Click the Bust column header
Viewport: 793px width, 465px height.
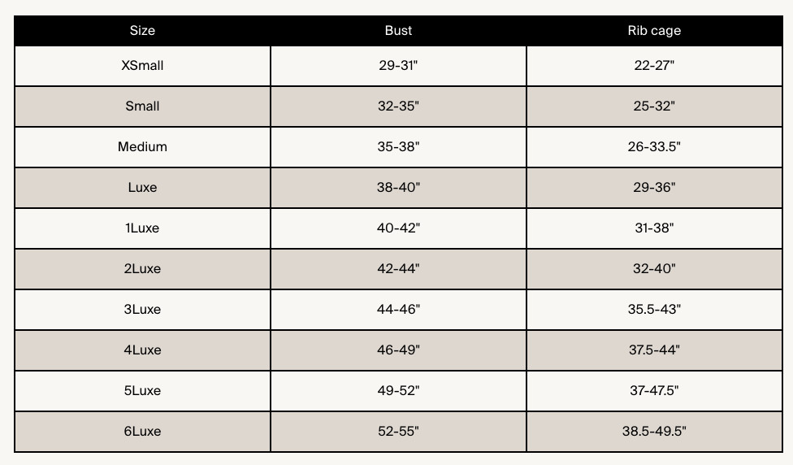click(398, 31)
